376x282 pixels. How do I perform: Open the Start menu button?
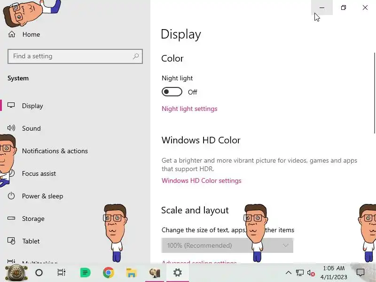click(16, 273)
